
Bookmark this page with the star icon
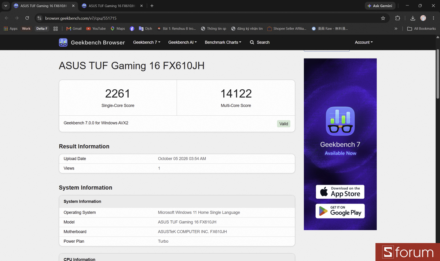(383, 18)
